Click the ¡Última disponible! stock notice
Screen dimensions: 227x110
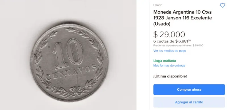click(170, 76)
